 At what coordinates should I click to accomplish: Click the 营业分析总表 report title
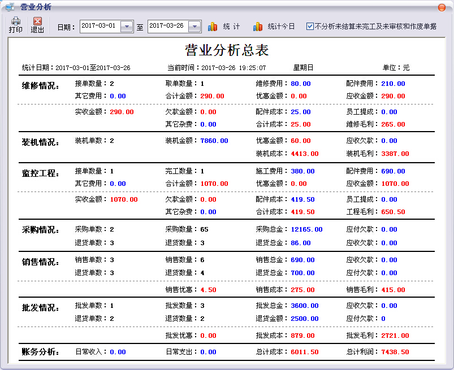[227, 50]
